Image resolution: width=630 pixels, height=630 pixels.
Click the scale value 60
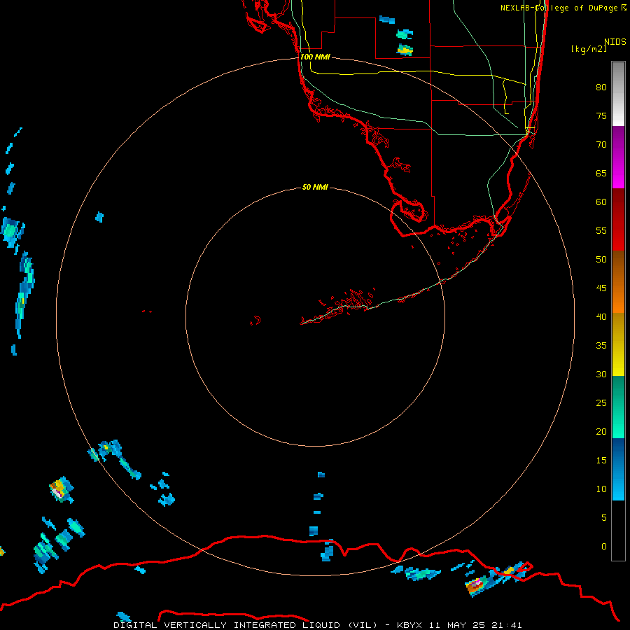[x=601, y=202]
